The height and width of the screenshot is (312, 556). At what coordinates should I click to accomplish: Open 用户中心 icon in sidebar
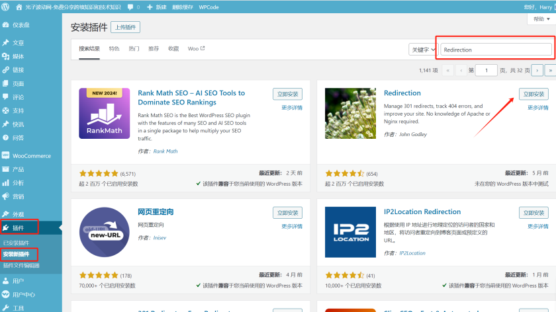click(x=5, y=294)
